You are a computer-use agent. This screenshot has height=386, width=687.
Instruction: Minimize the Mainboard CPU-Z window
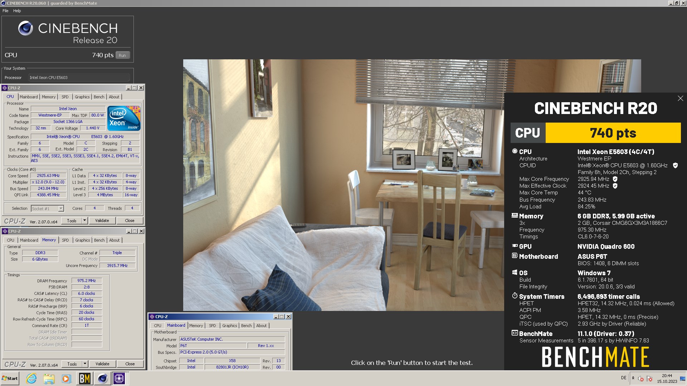[x=276, y=317]
